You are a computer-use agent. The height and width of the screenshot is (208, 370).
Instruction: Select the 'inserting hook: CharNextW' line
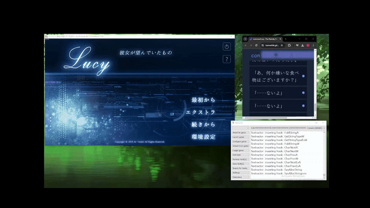(275, 151)
